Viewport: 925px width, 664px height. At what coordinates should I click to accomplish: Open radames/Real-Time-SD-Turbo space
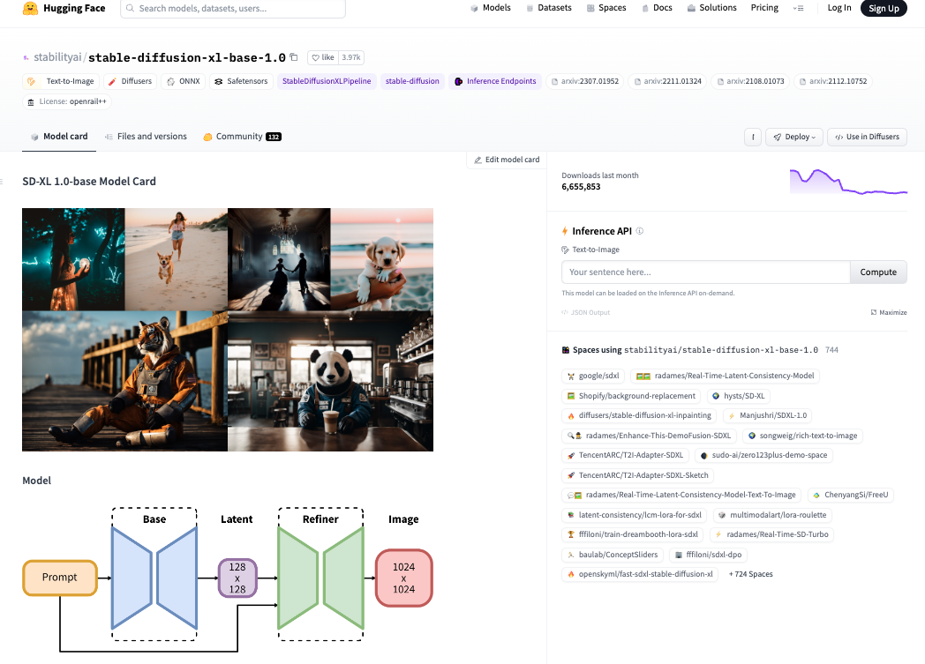coord(771,534)
